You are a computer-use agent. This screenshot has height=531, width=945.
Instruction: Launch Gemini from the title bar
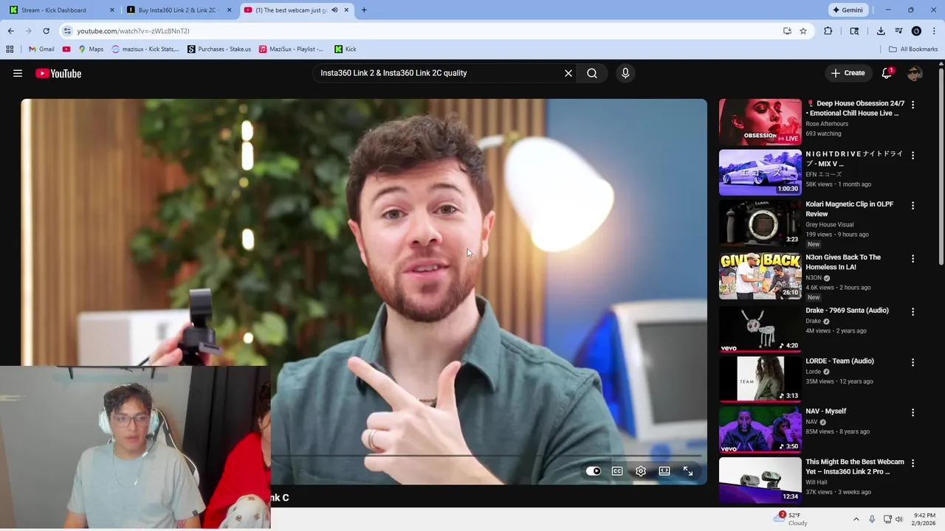(x=848, y=10)
